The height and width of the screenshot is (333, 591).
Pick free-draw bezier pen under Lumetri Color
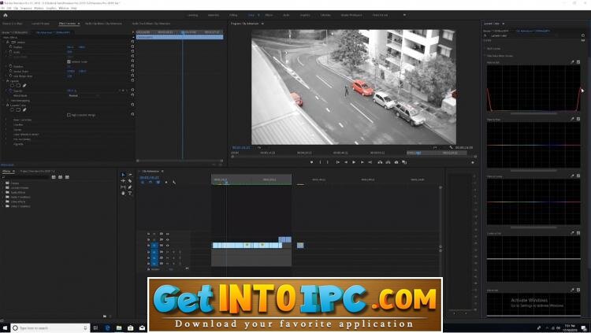coord(24,110)
